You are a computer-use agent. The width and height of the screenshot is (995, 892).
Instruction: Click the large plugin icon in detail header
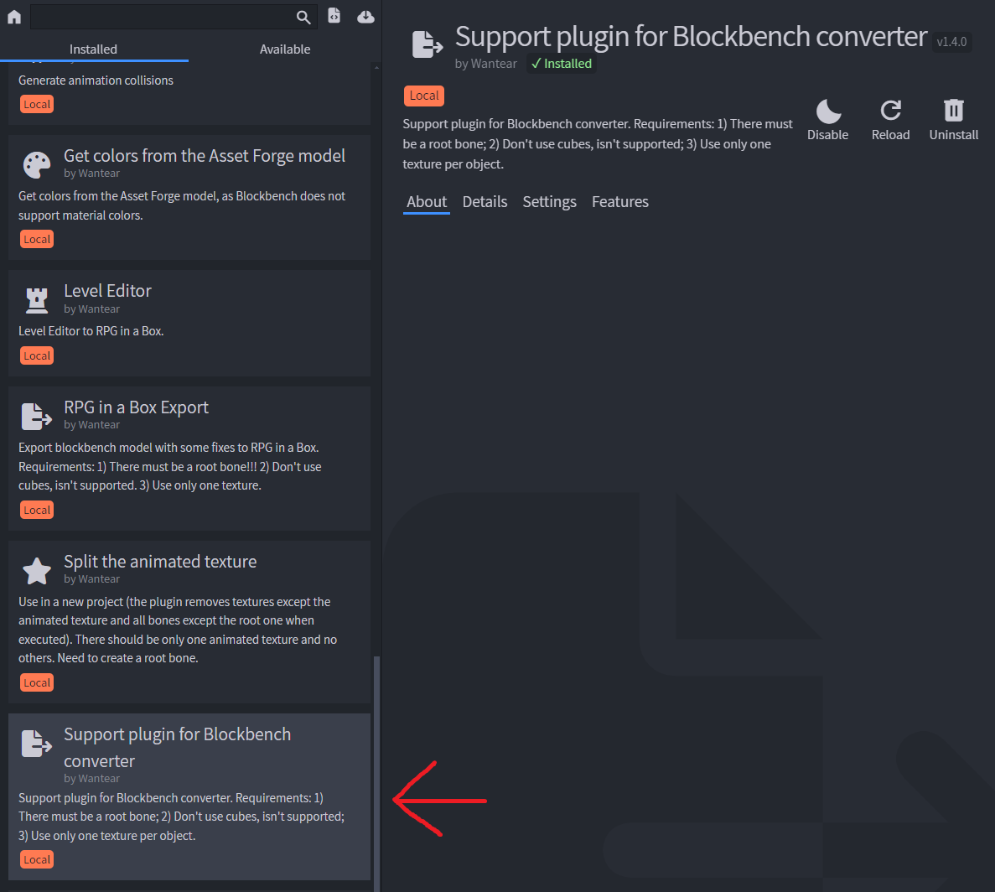[x=427, y=44]
